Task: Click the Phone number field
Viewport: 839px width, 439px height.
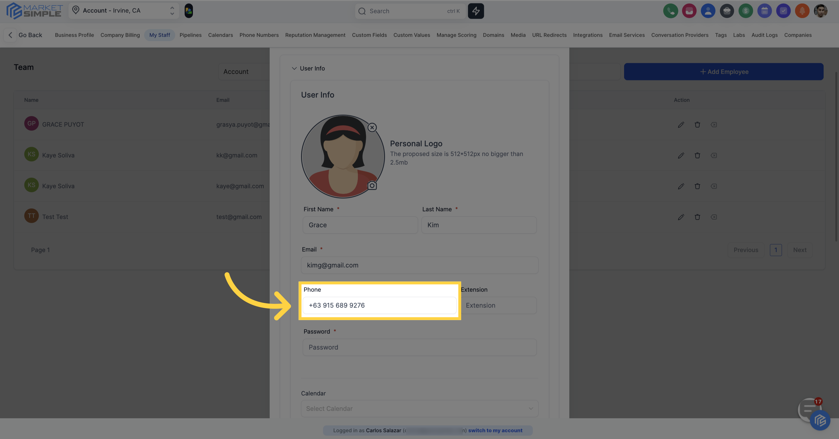Action: coord(380,305)
